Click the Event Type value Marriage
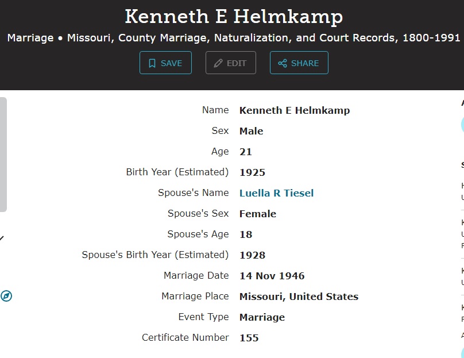Image resolution: width=464 pixels, height=358 pixels. 262,317
